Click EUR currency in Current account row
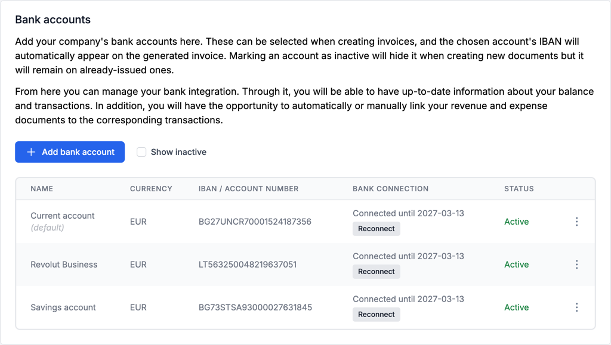Image resolution: width=611 pixels, height=345 pixels. tap(138, 222)
